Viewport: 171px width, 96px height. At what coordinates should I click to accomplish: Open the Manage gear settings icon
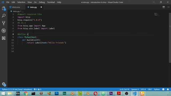(4, 84)
